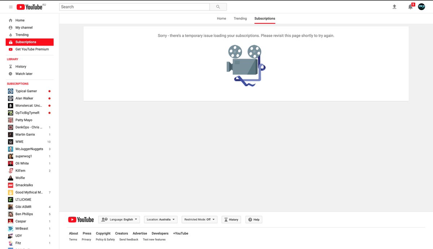This screenshot has width=433, height=249.
Task: Open the Location: Australia dropdown
Action: 161,219
